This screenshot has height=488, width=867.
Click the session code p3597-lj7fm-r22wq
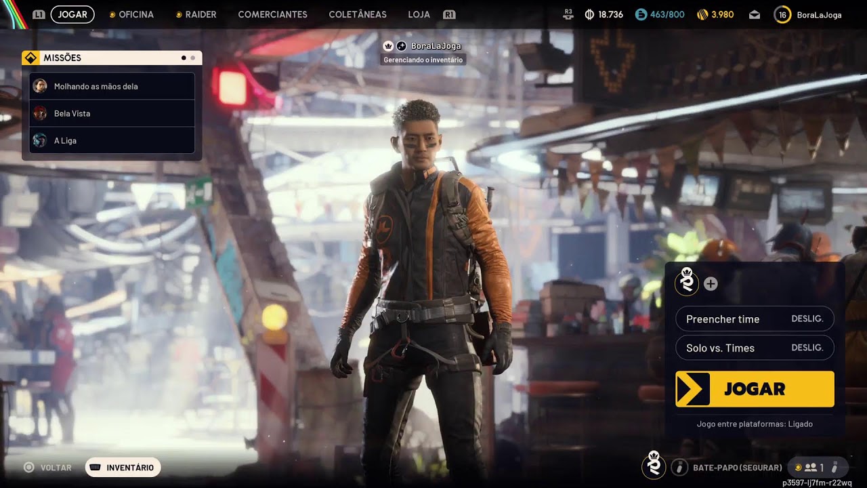[x=817, y=483]
